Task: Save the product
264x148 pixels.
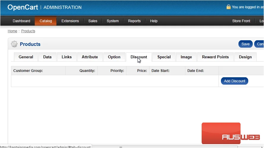Action: (x=246, y=44)
